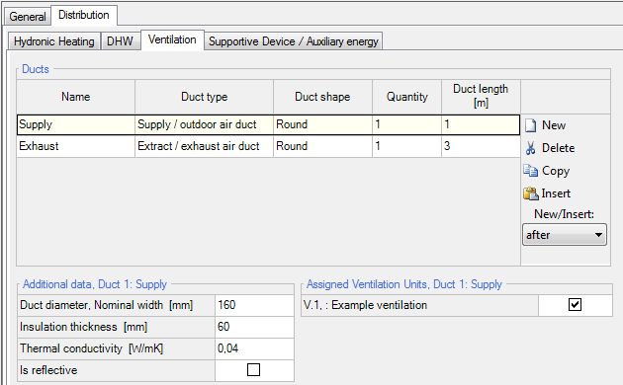The image size is (623, 385).
Task: Click the Quantity cell of Supply row
Action: click(x=406, y=124)
